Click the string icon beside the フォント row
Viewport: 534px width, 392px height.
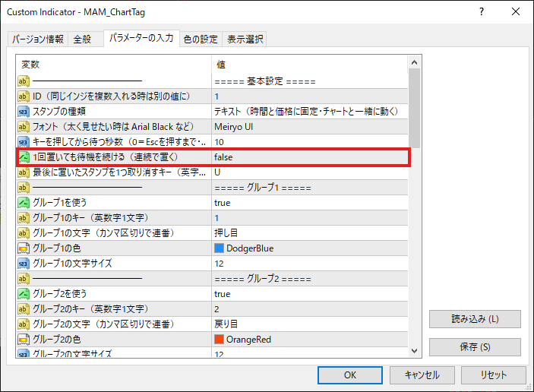(23, 127)
